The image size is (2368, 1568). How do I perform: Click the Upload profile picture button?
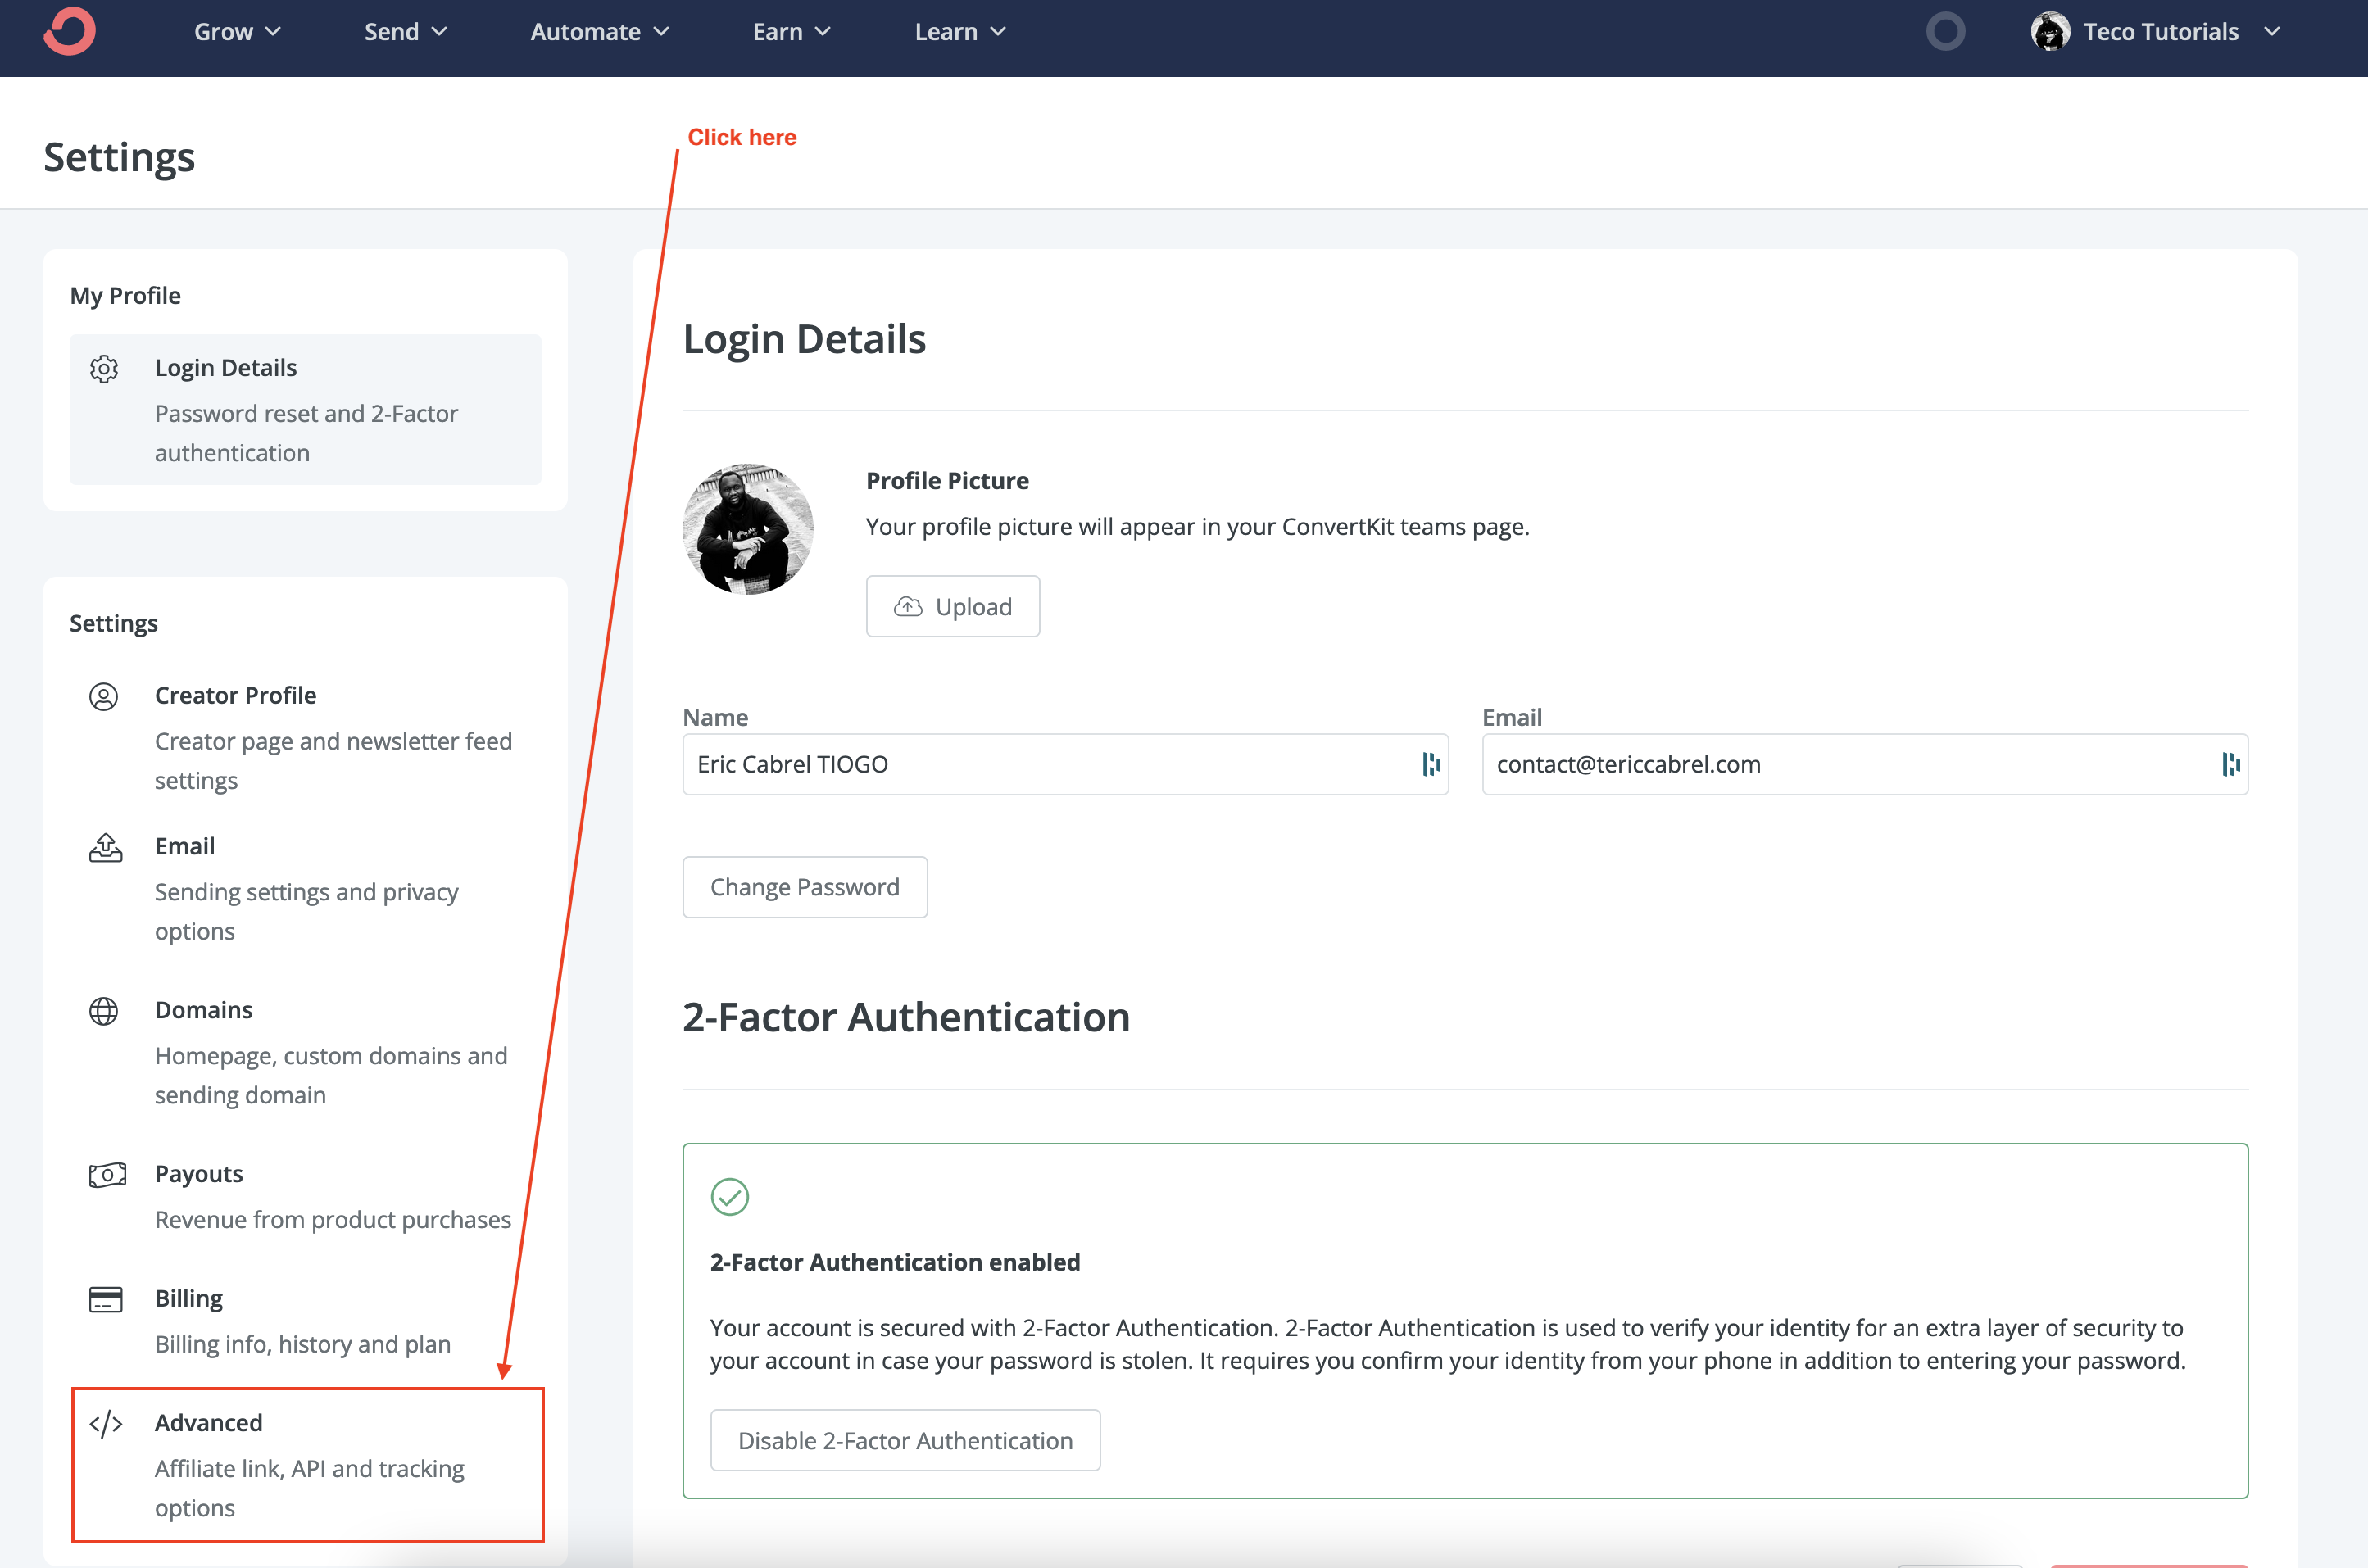coord(952,606)
